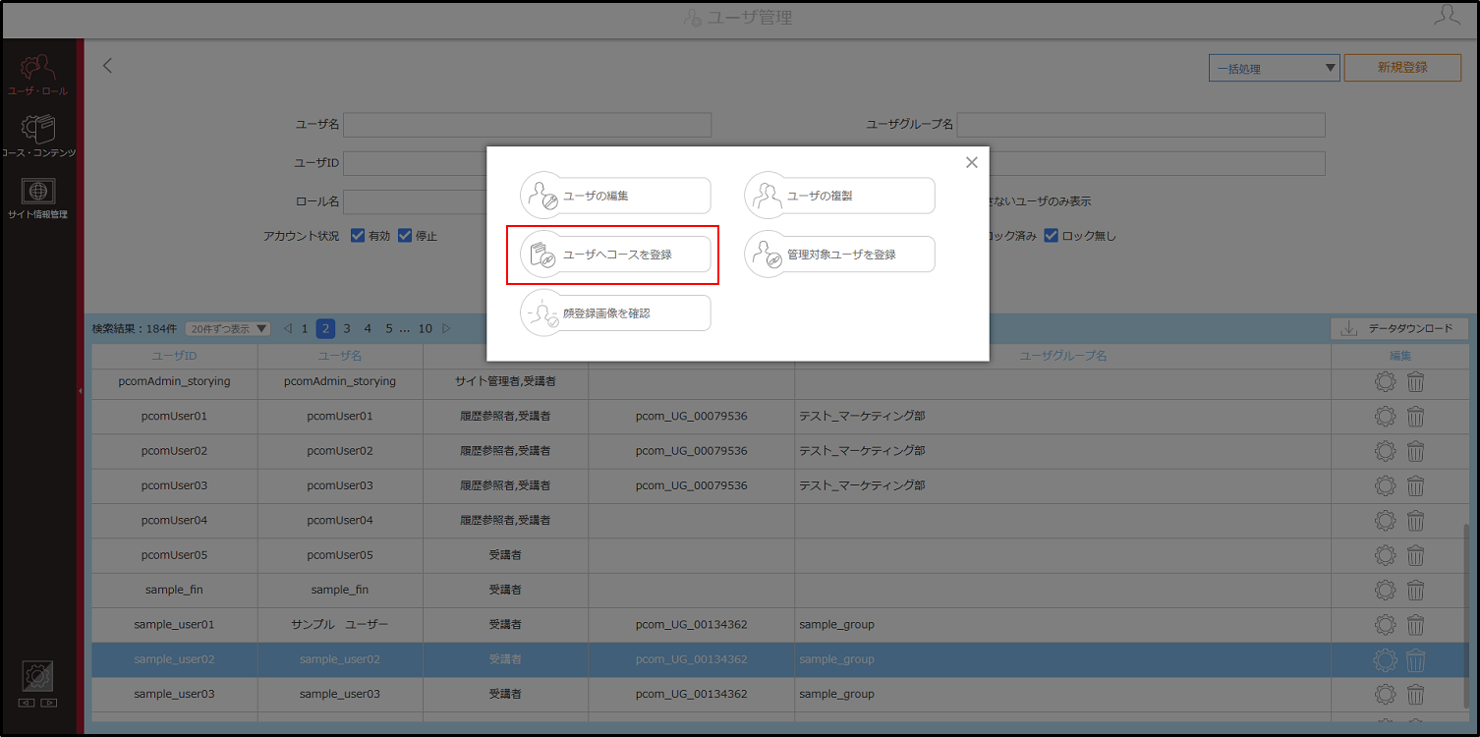Choose ユーザの複製 in the popup
This screenshot has width=1480, height=737.
click(839, 196)
